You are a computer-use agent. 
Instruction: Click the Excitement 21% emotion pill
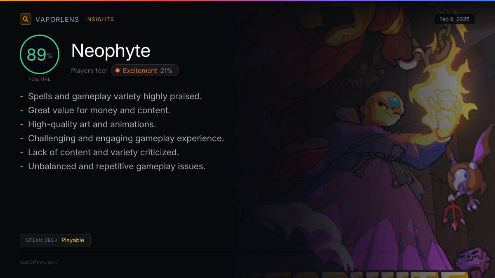pyautogui.click(x=145, y=70)
